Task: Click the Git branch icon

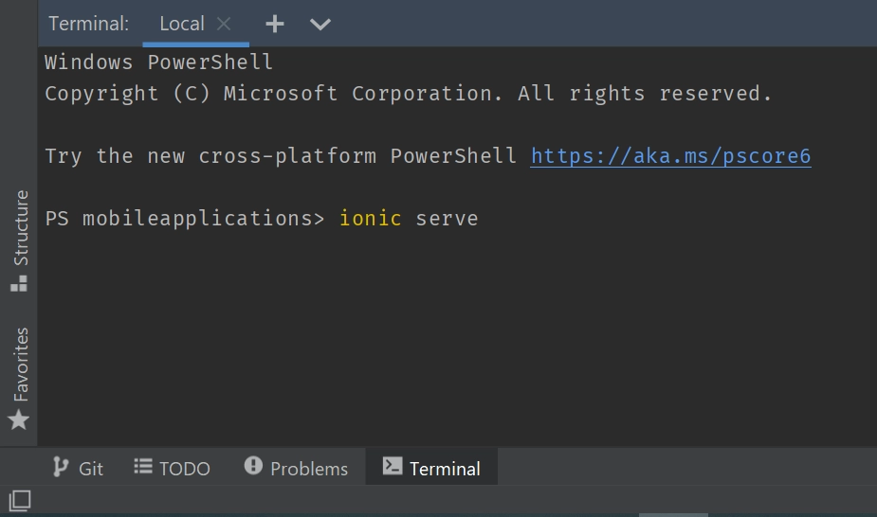Action: [x=61, y=467]
